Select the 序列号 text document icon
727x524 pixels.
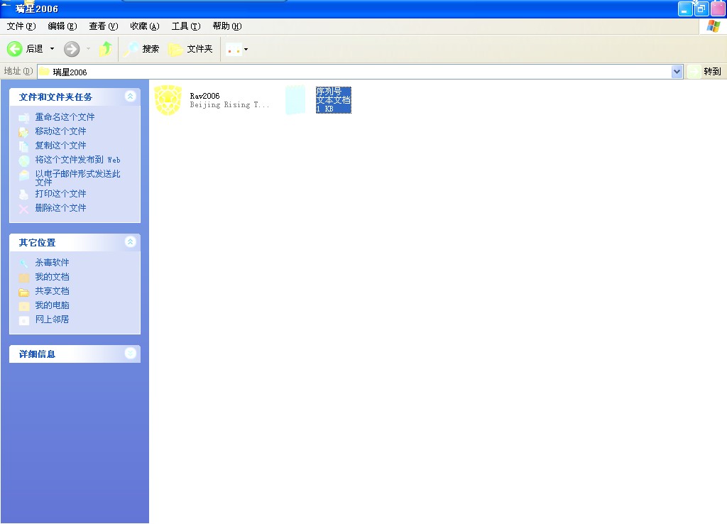click(295, 99)
